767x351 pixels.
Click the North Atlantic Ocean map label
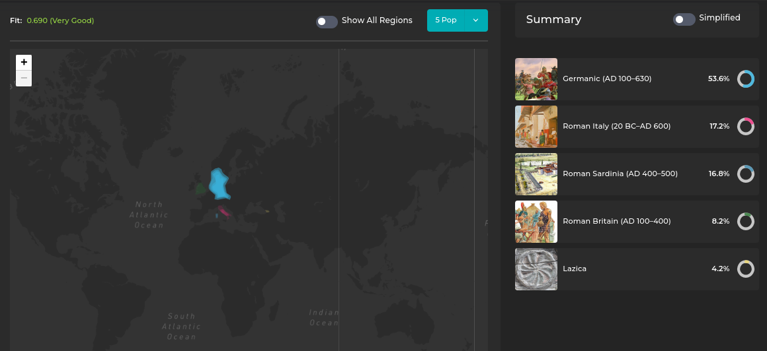[x=149, y=215]
